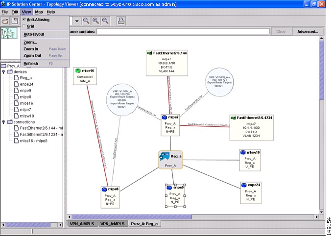Click the canvas vertical scrollbar down arrow
332x236 pixels.
pyautogui.click(x=321, y=212)
